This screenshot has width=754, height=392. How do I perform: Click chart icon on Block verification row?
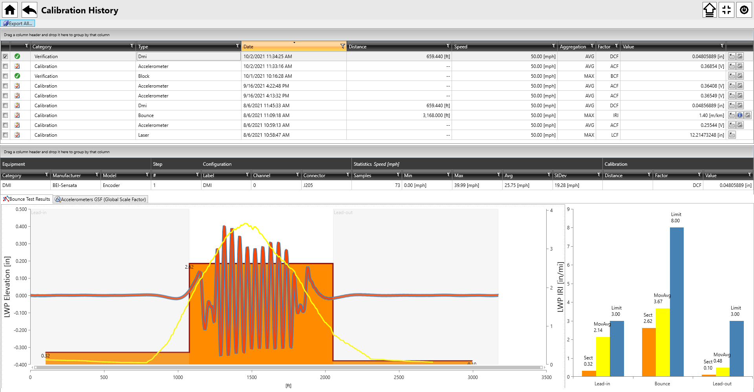pos(740,76)
